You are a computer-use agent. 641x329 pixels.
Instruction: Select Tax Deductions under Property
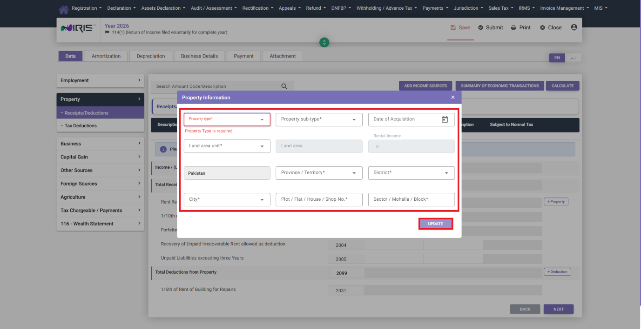(101, 125)
